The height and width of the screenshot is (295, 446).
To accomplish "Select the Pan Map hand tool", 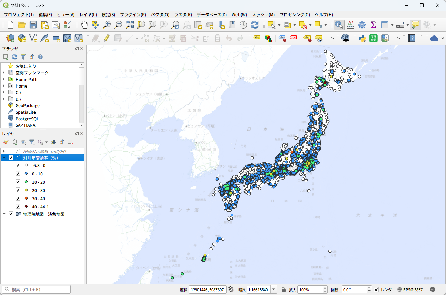I will point(84,25).
